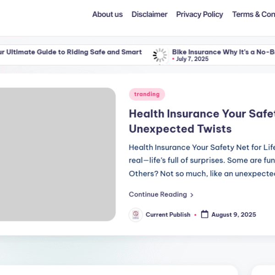
Task: Click the calendar icon beside the post date
Action: [x=205, y=214]
